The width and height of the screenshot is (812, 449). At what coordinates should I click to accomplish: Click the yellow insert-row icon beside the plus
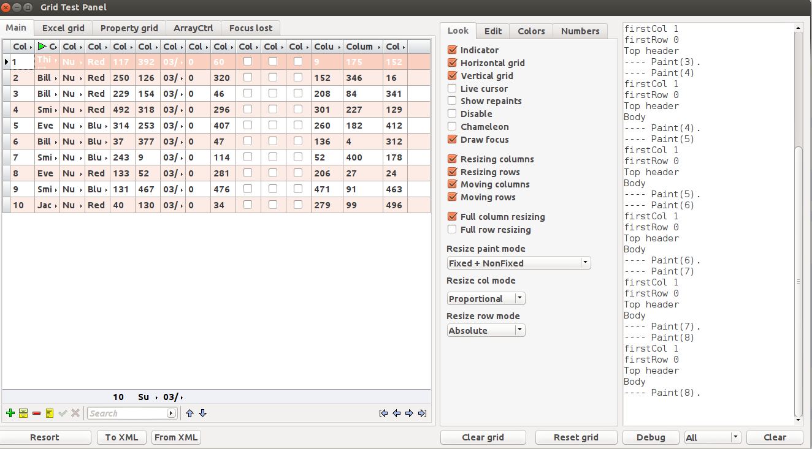(x=23, y=413)
